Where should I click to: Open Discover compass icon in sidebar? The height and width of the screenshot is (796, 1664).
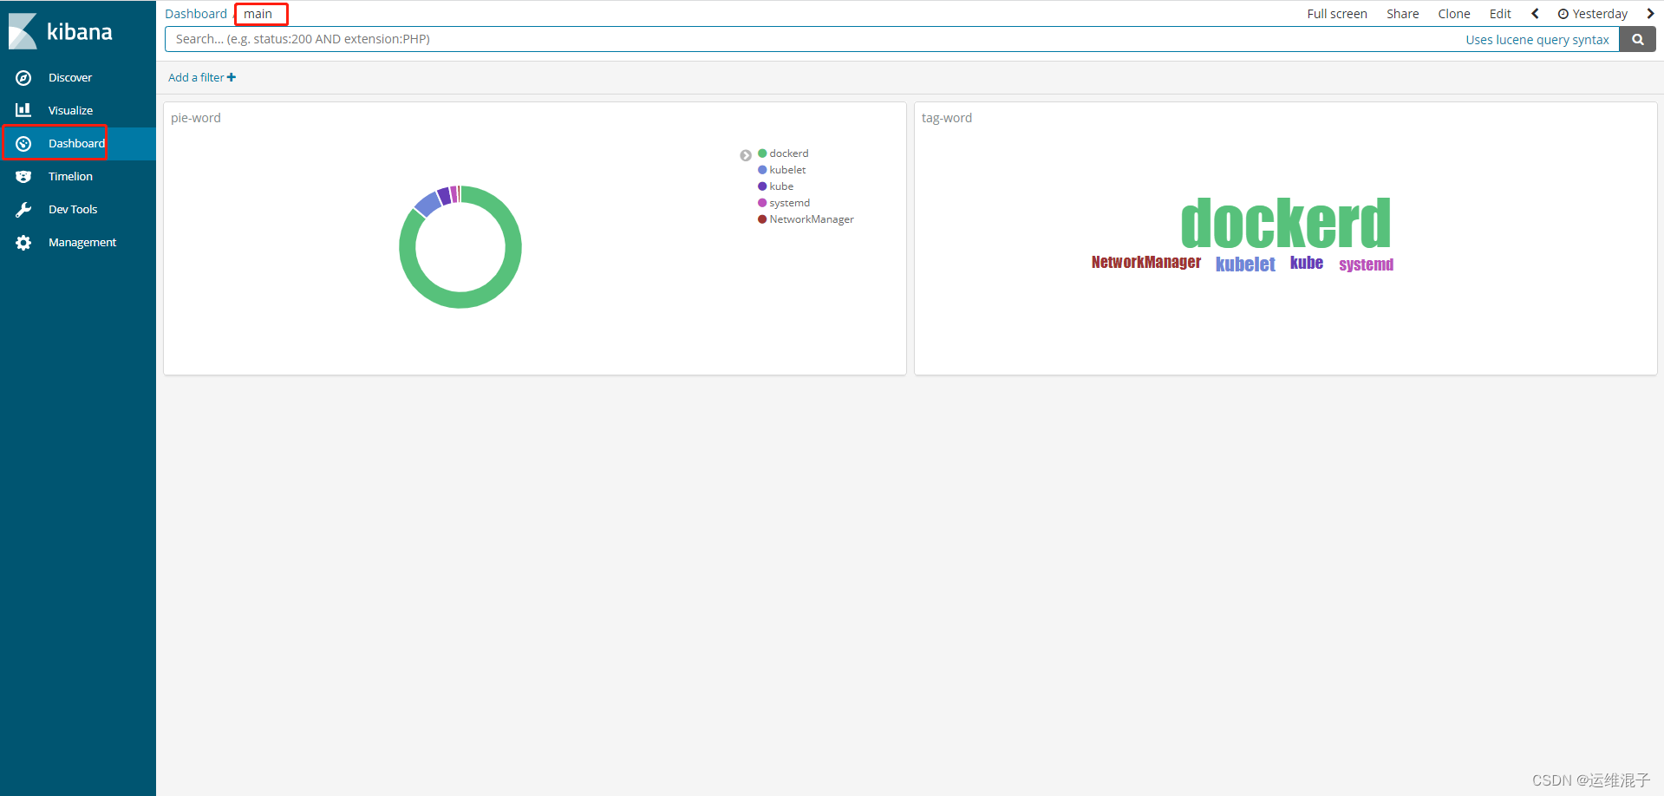23,78
